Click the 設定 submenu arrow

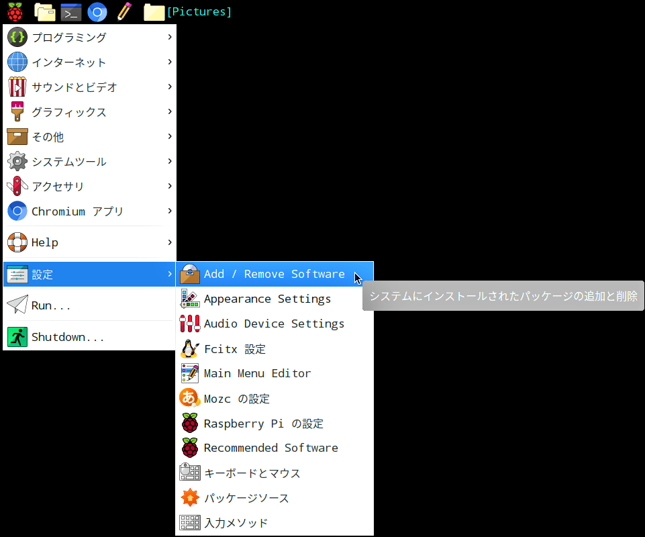(170, 274)
